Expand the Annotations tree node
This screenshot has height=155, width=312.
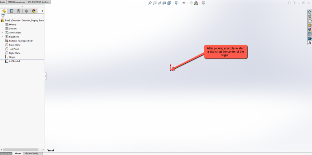pyautogui.click(x=2, y=33)
